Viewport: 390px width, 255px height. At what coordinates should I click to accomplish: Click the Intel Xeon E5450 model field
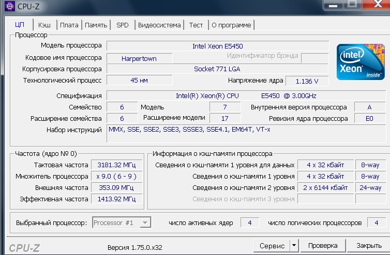click(217, 46)
